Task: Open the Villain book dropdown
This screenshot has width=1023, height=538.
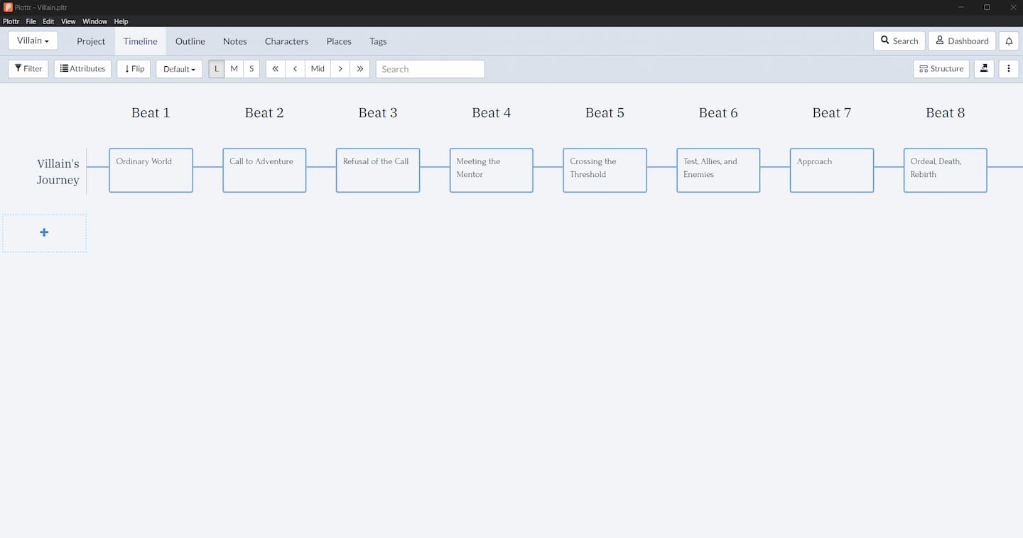Action: 33,41
